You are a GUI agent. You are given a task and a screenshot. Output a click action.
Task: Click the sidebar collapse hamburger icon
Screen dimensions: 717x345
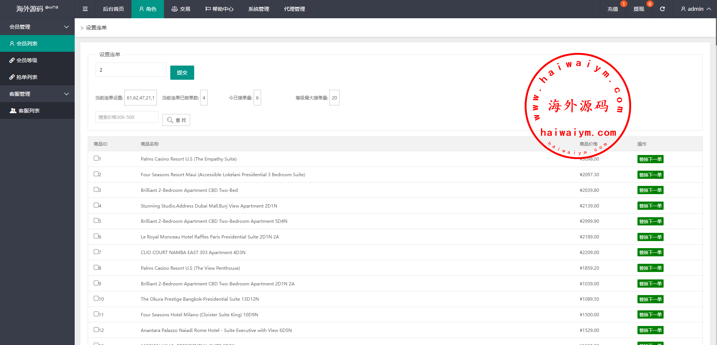click(85, 9)
